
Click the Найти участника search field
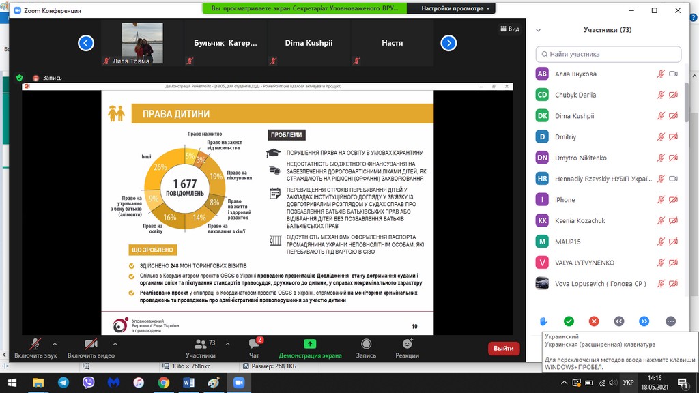pos(609,54)
